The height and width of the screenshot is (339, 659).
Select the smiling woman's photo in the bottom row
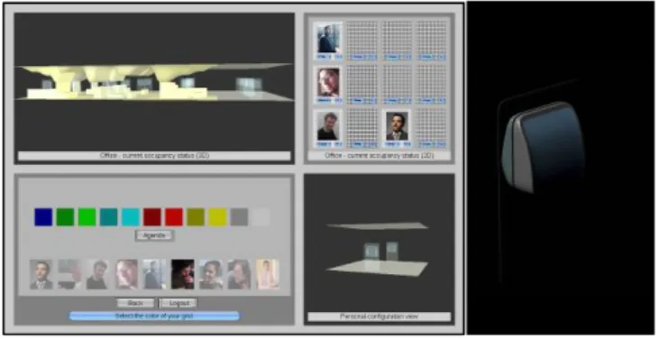(x=211, y=274)
